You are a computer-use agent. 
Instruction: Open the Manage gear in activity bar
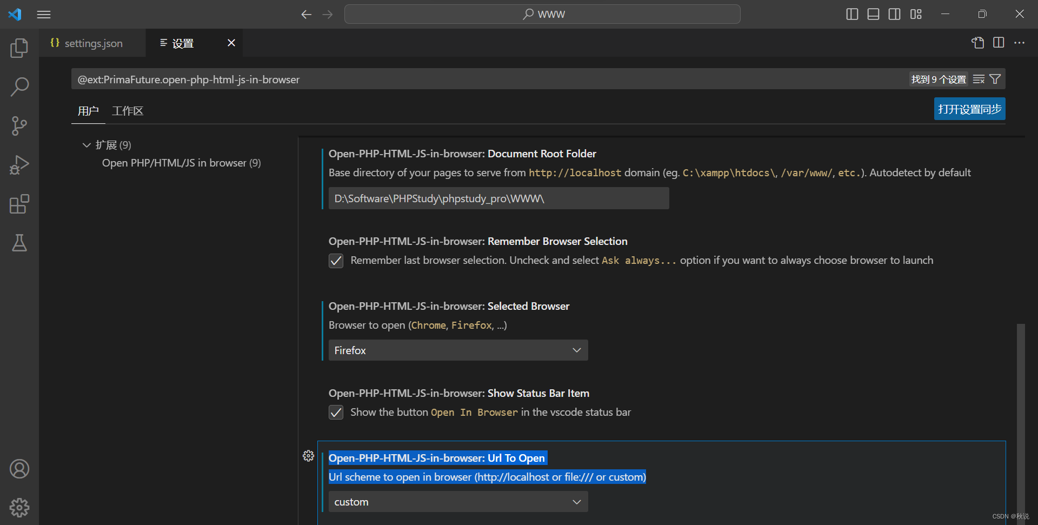coord(19,508)
